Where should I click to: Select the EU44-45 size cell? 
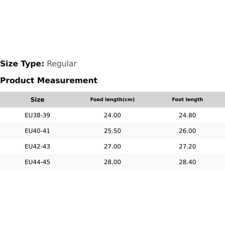37,162
